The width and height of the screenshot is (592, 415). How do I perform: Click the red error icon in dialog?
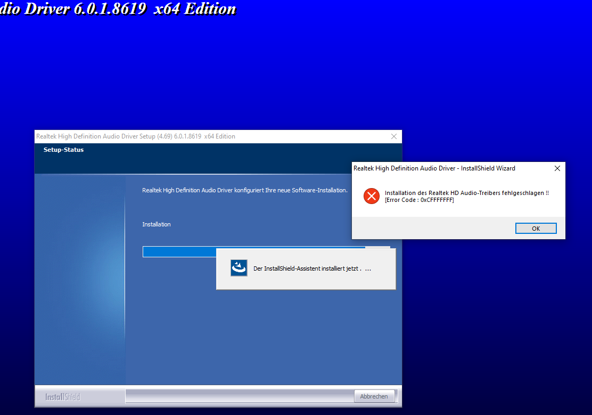click(372, 196)
